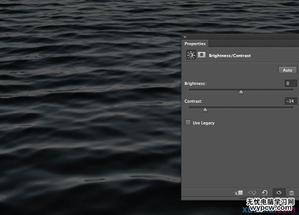Click the Brightness/Contrast title text
Screen dimensions: 299x215
coord(230,56)
